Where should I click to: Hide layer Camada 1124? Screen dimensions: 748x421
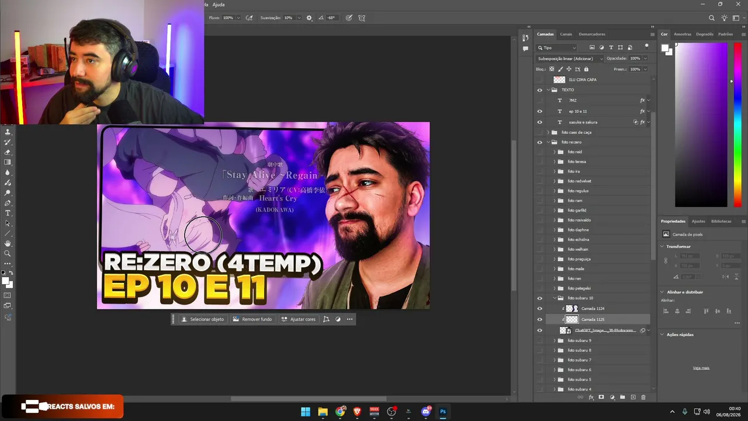[x=539, y=309]
